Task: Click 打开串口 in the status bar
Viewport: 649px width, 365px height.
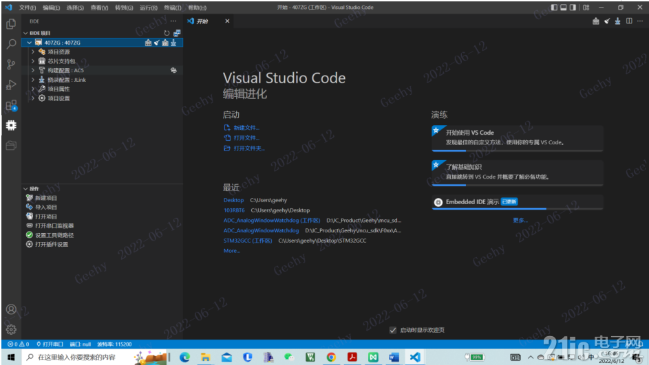Action: (50, 344)
